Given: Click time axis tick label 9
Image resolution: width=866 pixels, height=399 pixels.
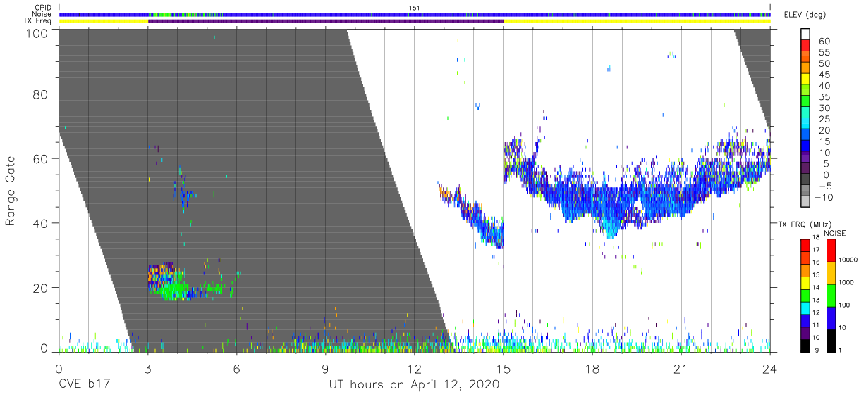Looking at the screenshot, I should pyautogui.click(x=326, y=369).
